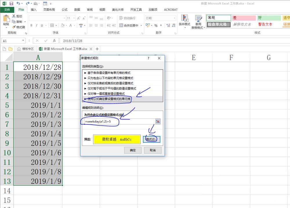Open the font size dropdown
The width and height of the screenshot is (290, 208).
pyautogui.click(x=73, y=18)
